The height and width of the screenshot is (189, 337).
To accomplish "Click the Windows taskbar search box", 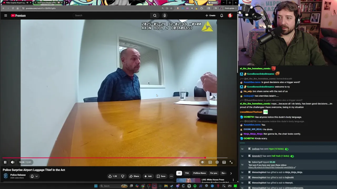I will click(113, 186).
